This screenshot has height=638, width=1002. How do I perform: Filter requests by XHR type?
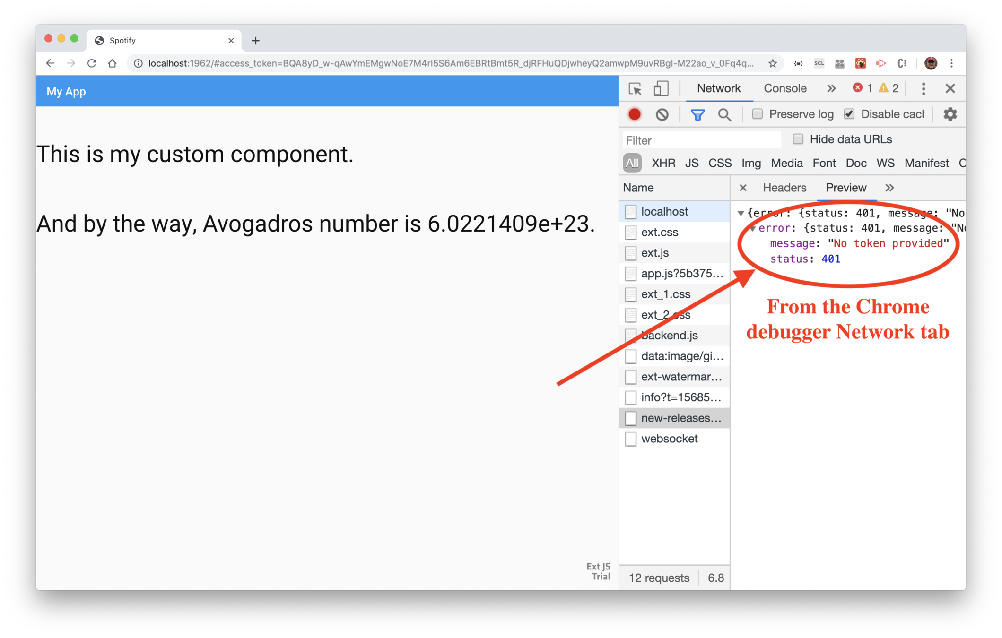tap(663, 163)
